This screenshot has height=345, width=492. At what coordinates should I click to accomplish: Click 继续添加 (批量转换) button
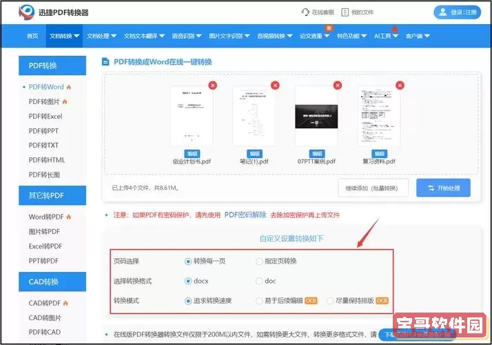tap(373, 188)
